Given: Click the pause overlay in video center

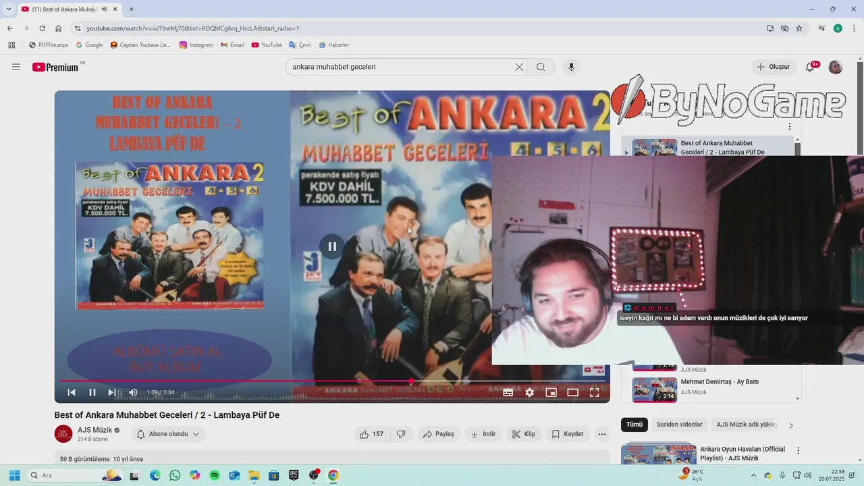Looking at the screenshot, I should pos(332,246).
